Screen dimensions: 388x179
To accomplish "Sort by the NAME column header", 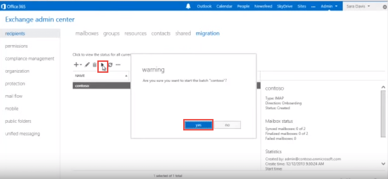I will (101, 76).
